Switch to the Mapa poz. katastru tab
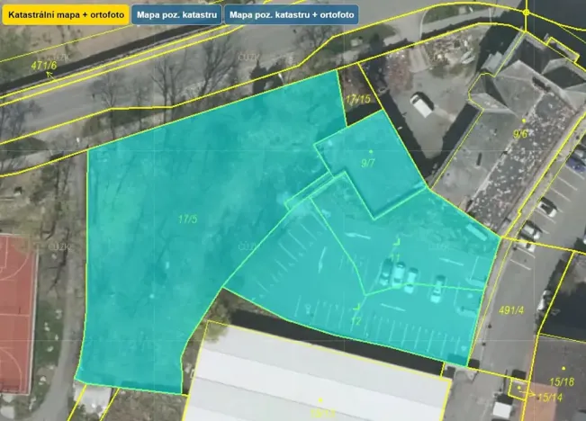This screenshot has height=421, width=586. 176,15
